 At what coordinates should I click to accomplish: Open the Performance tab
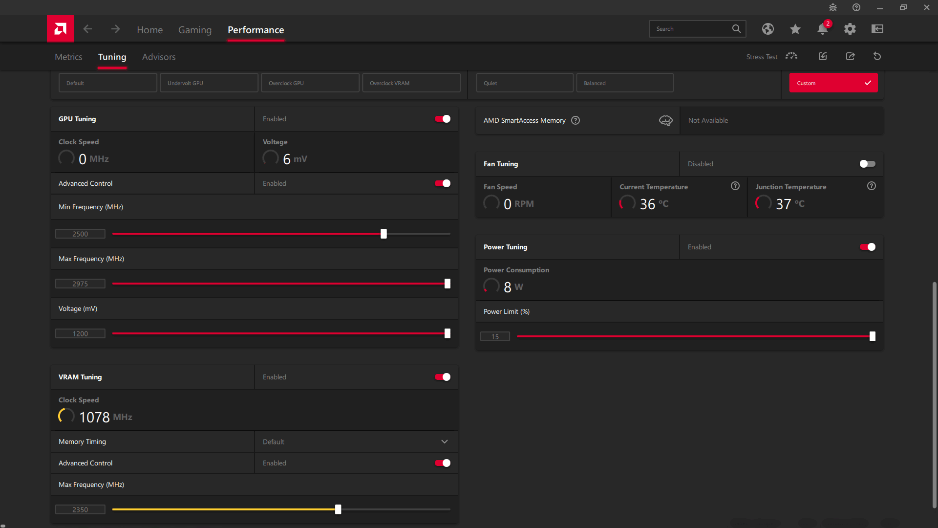click(256, 30)
